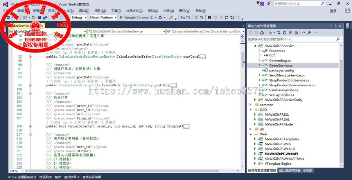Pin the Solution Explorer panel with pushpin icon
Screen dimensions: 352x180
336,26
